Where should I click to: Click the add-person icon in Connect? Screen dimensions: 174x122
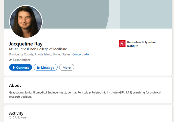[x=14, y=67]
